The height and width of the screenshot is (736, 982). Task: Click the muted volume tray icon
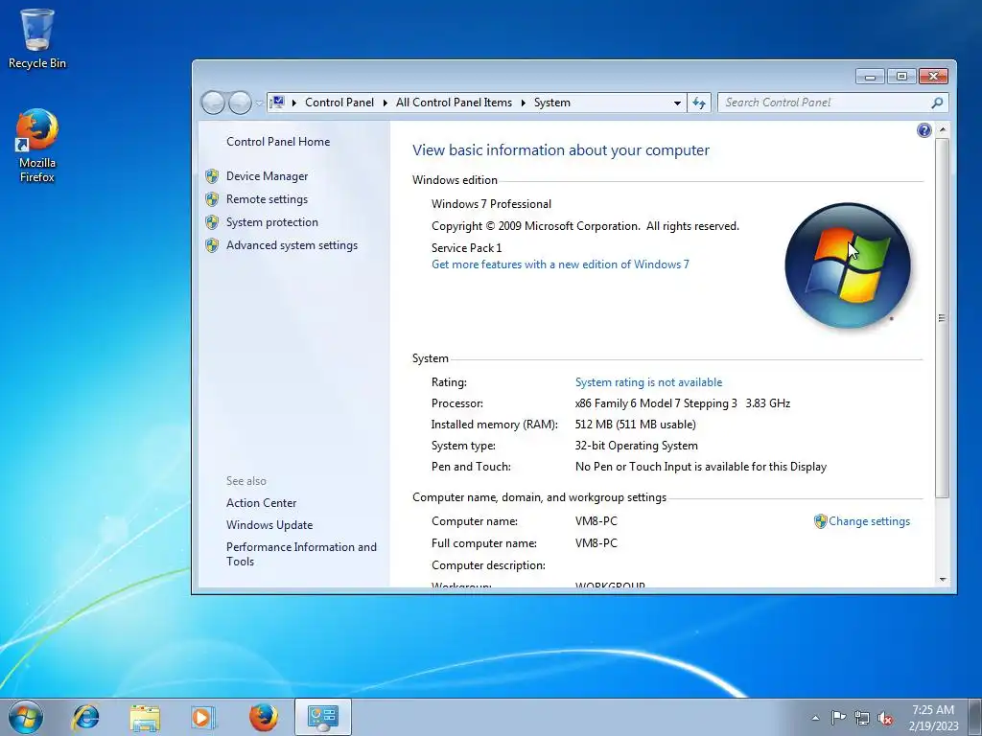[x=885, y=718]
